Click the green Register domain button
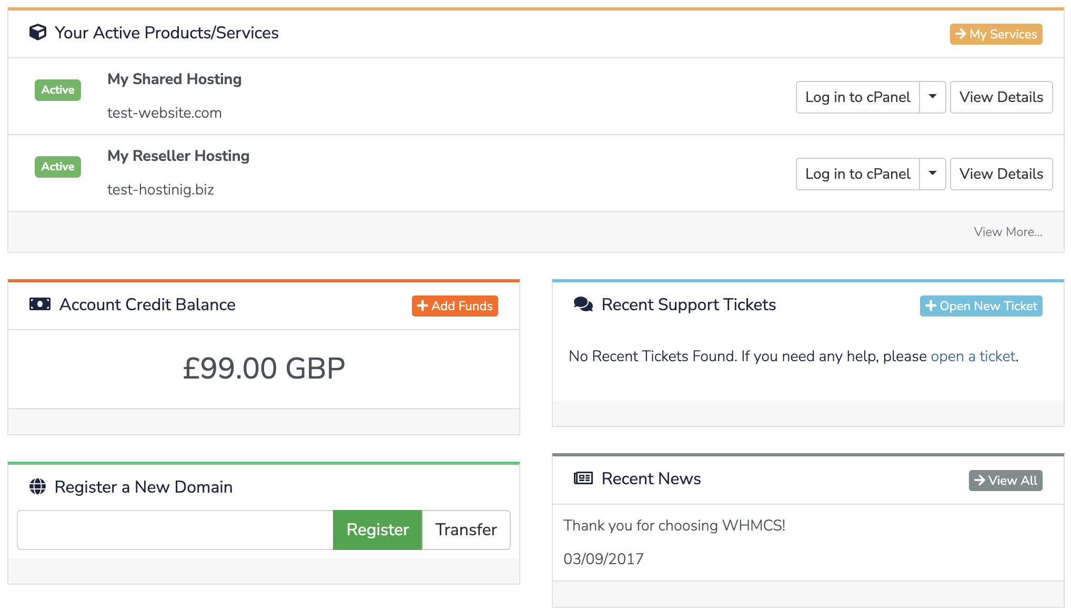The width and height of the screenshot is (1071, 612). pyautogui.click(x=378, y=529)
